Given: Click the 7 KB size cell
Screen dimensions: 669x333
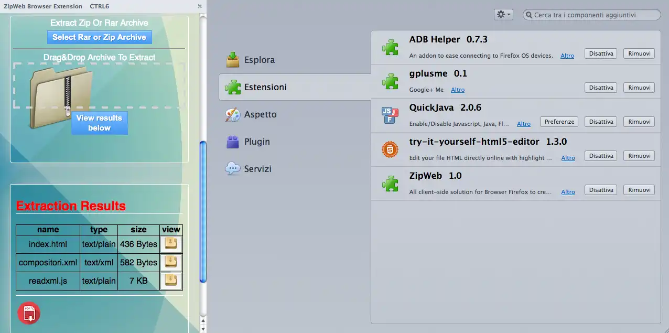Looking at the screenshot, I should pyautogui.click(x=138, y=281).
